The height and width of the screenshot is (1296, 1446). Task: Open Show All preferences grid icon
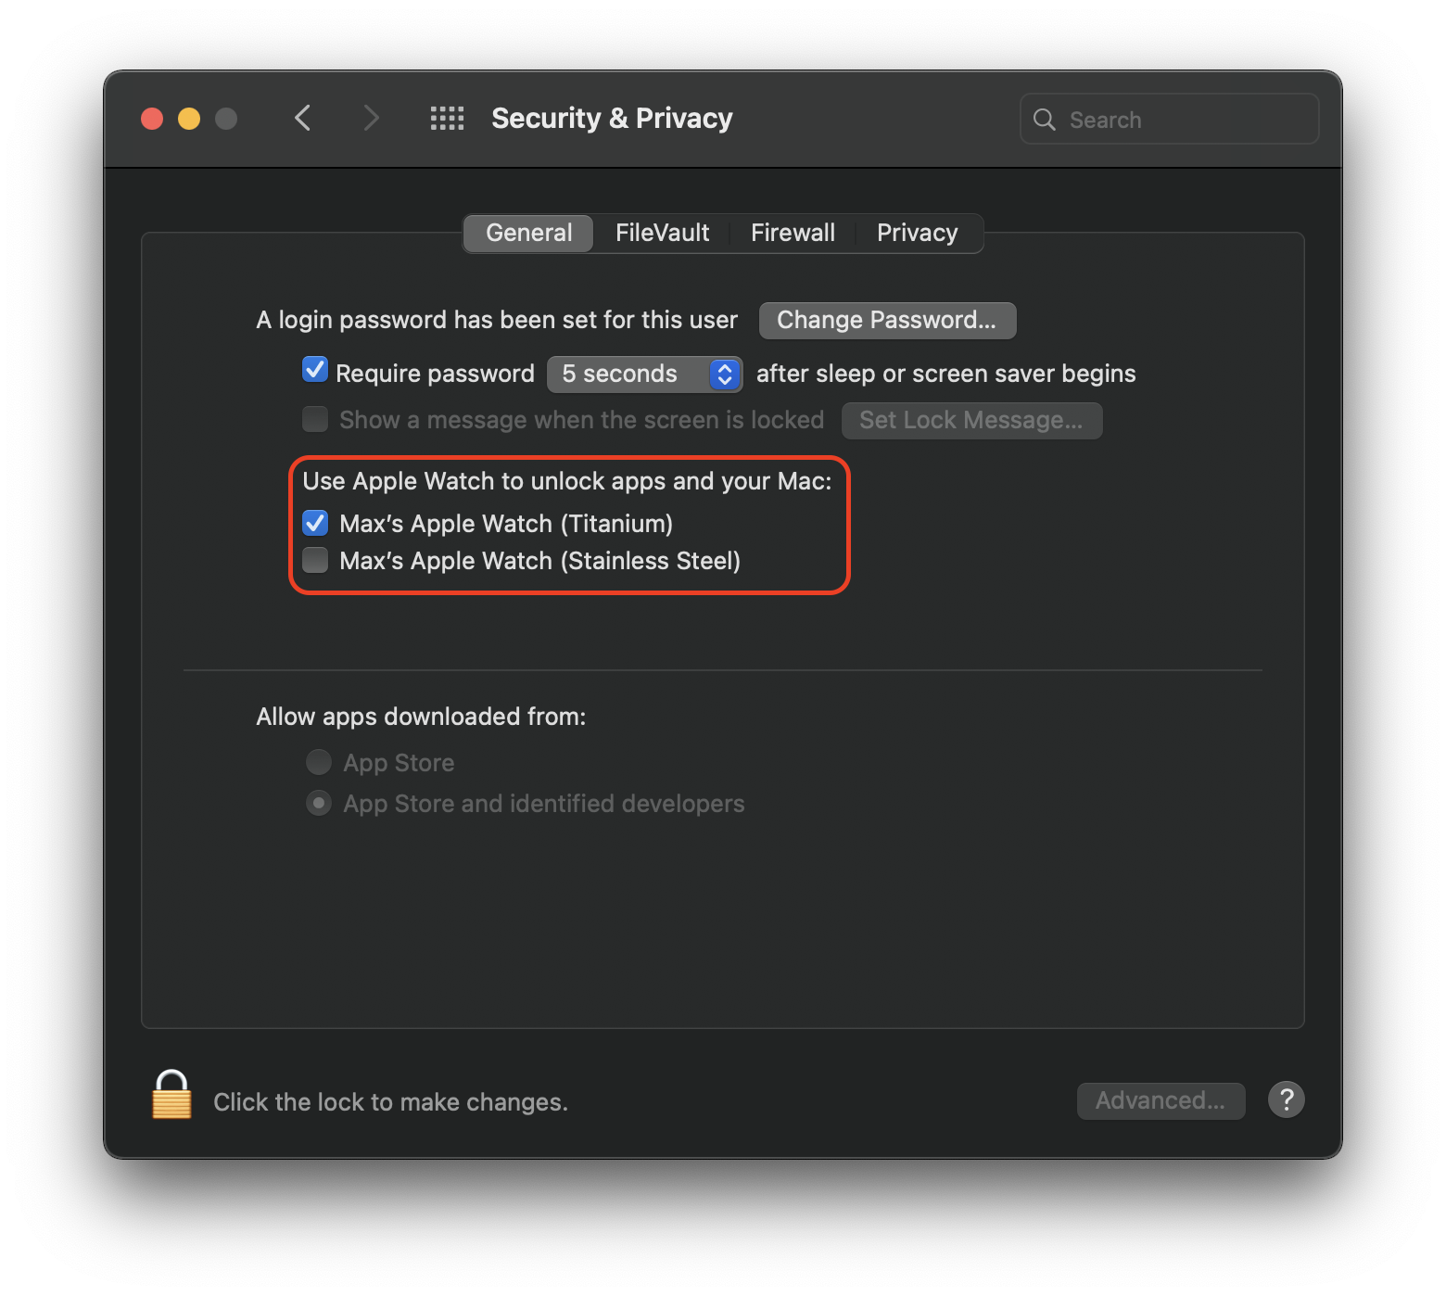tap(447, 118)
